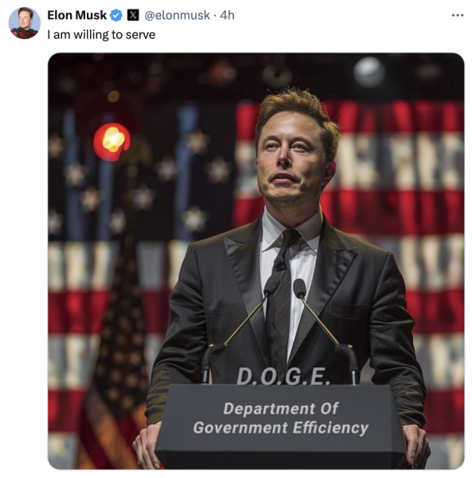Viewport: 472px width, 478px height.
Task: Click the tweet text 'I am willing to serve'
Action: click(x=101, y=35)
